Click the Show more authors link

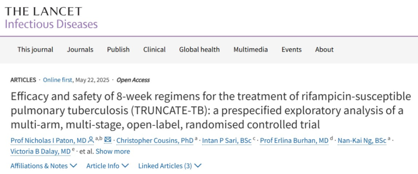(x=113, y=151)
